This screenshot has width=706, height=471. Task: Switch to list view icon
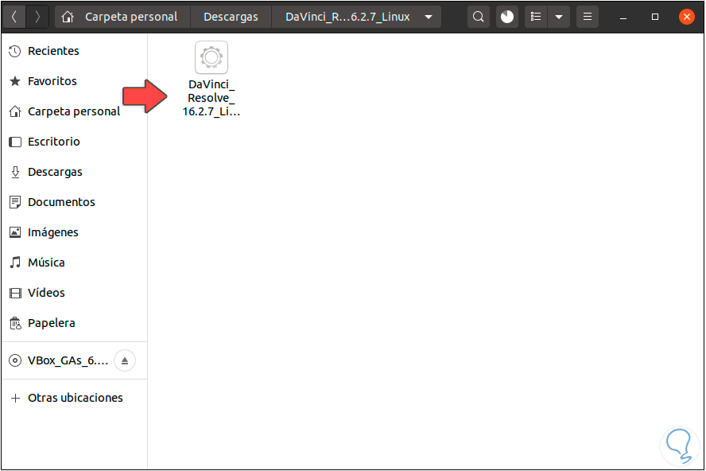coord(536,18)
